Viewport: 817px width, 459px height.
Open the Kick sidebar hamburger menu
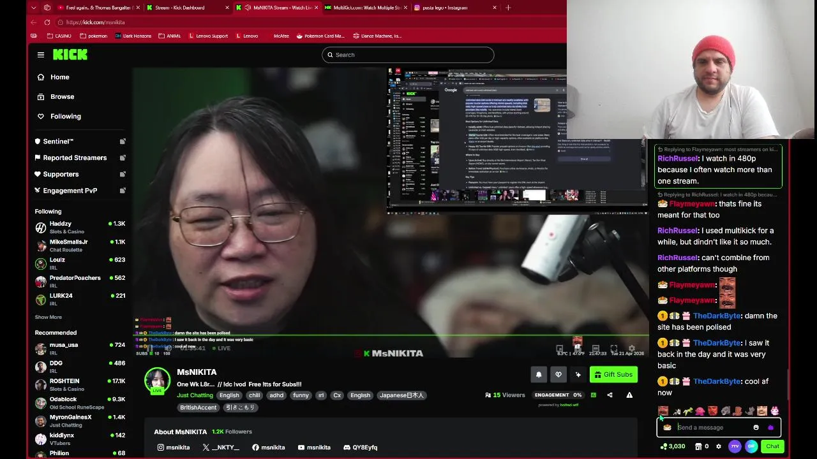41,55
